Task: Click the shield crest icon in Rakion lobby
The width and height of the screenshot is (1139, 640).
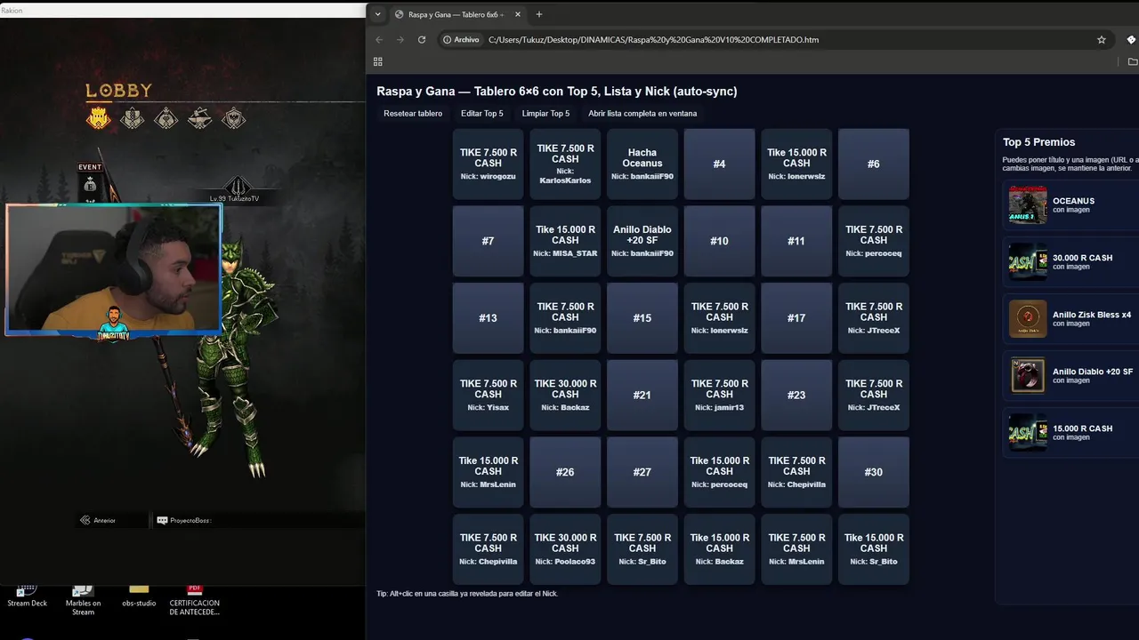Action: click(234, 117)
